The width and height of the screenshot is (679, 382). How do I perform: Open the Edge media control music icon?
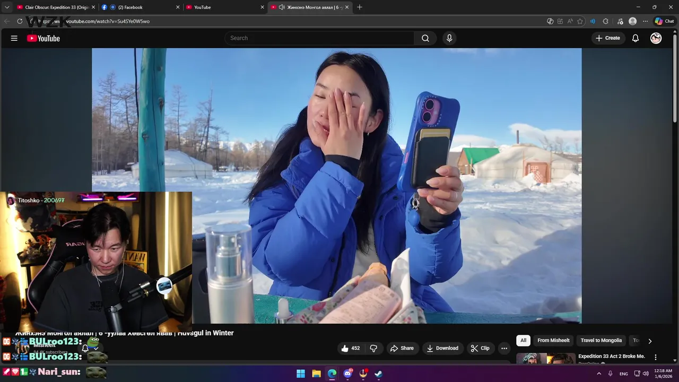pos(620,21)
